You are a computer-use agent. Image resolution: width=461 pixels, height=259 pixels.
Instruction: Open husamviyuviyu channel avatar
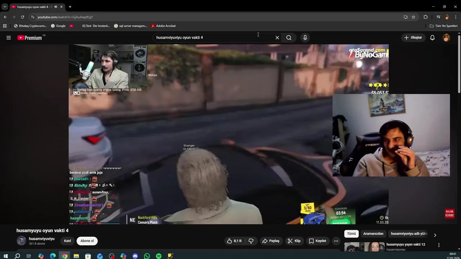pos(22,241)
